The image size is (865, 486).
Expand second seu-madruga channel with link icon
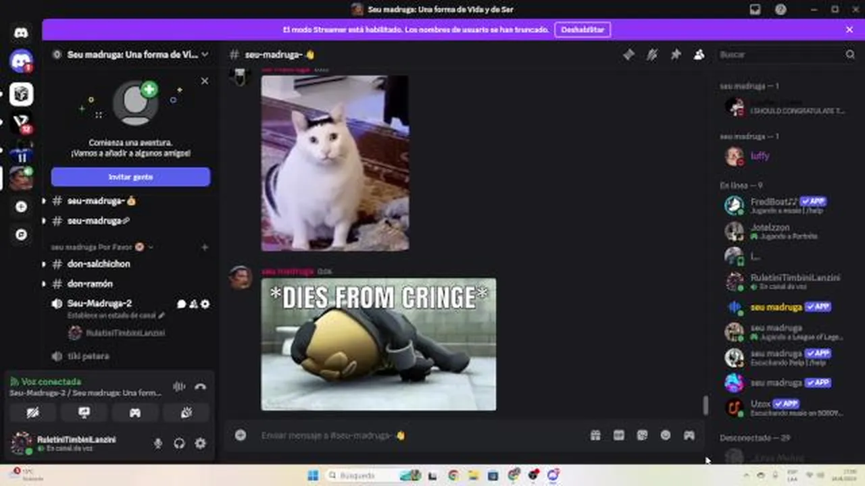click(44, 221)
